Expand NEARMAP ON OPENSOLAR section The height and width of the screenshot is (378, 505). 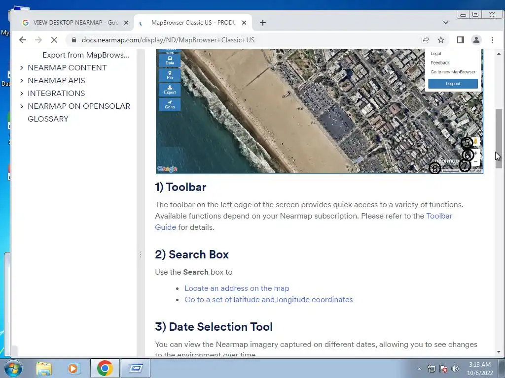(x=22, y=106)
